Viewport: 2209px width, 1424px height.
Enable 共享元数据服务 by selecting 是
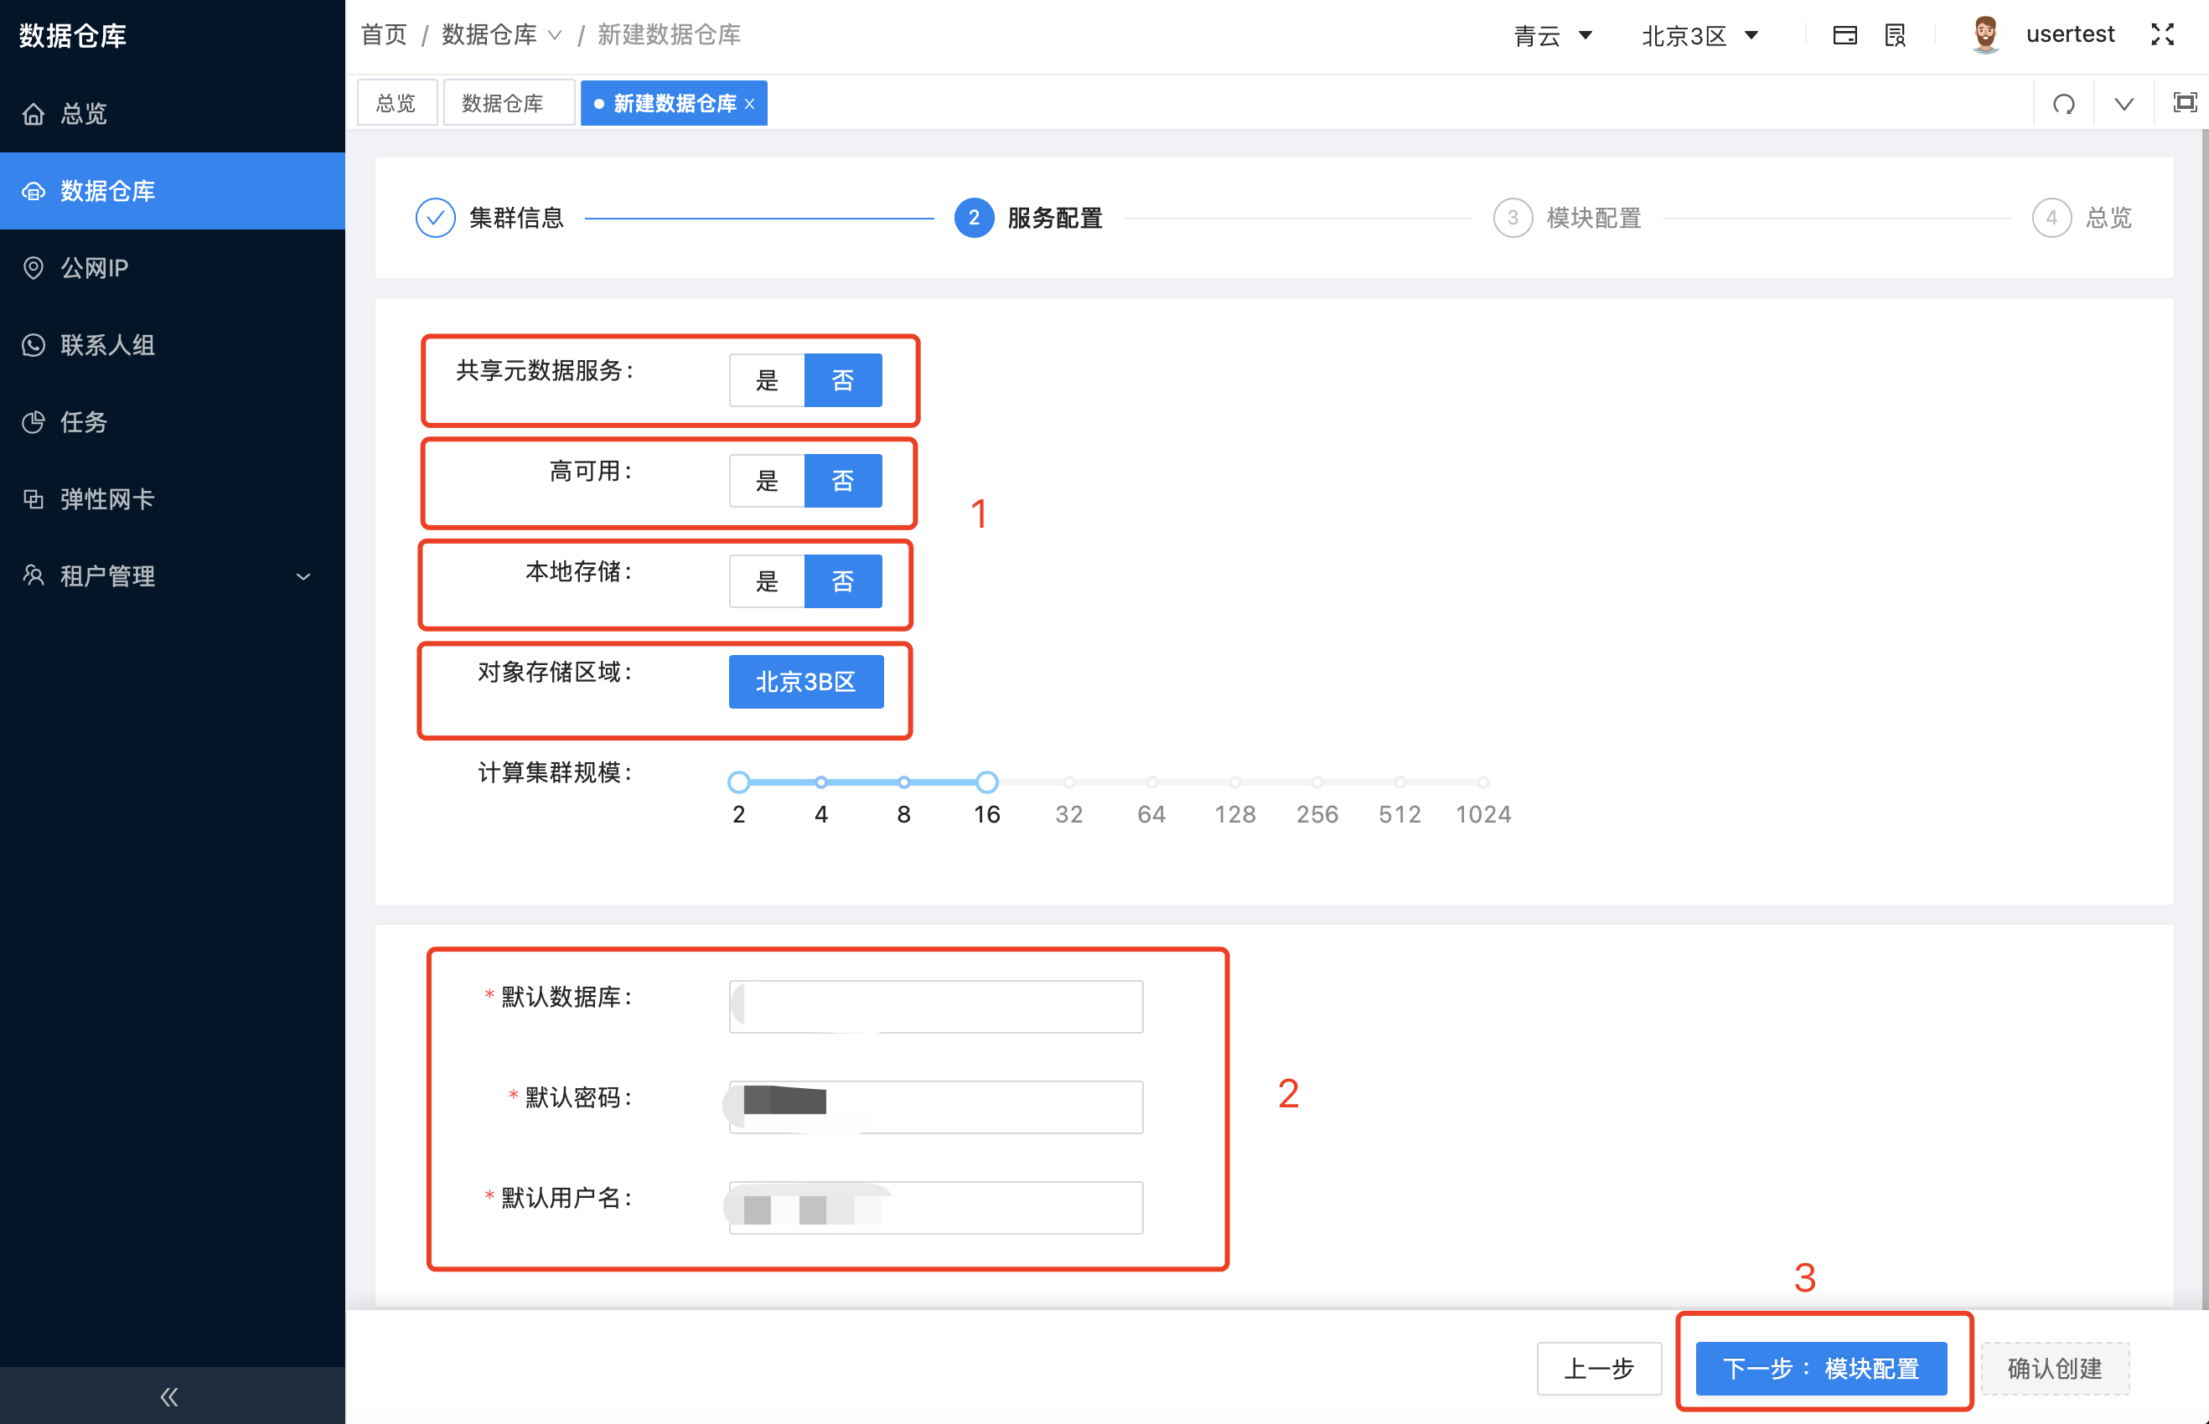(x=766, y=379)
